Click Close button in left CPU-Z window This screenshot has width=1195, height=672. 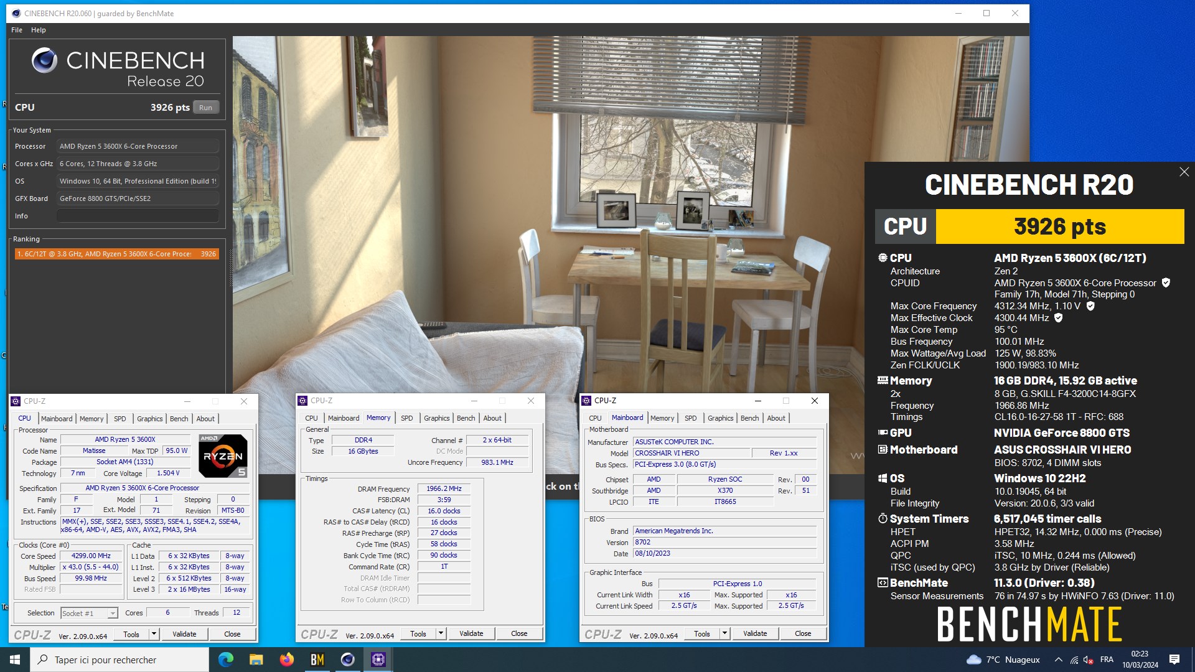pos(232,634)
